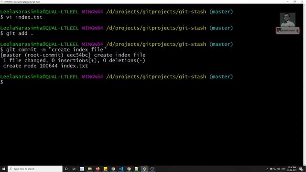Click the 'vi index.txt' command line

click(21, 17)
